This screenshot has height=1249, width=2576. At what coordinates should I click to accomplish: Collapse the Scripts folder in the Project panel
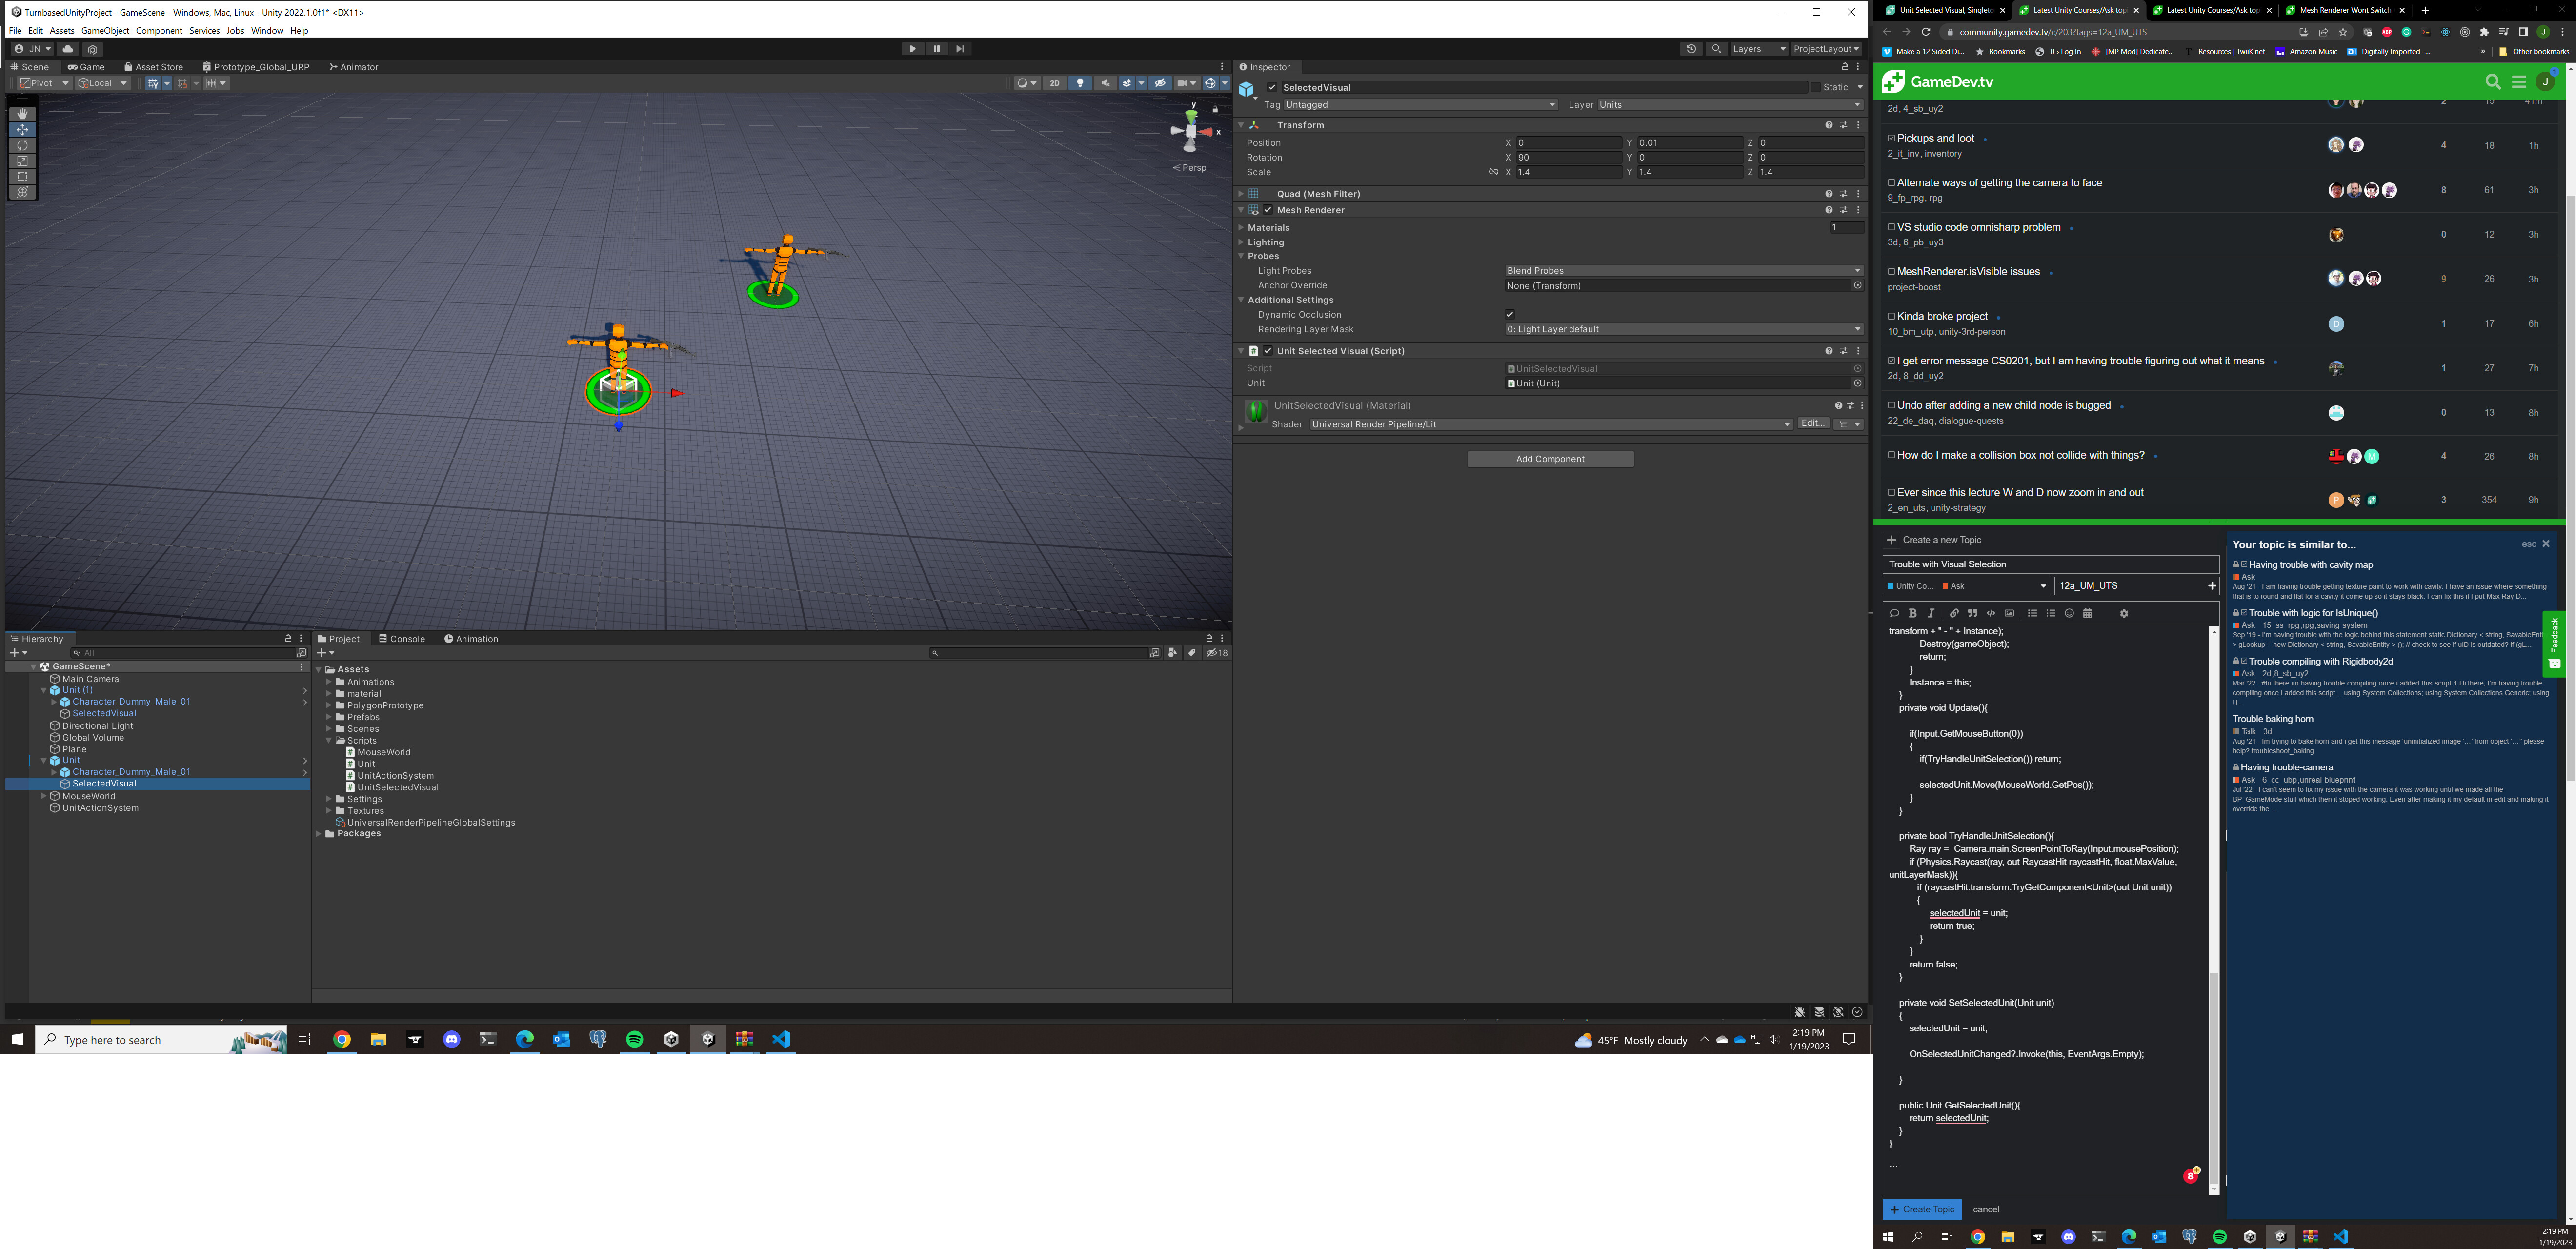click(x=330, y=740)
